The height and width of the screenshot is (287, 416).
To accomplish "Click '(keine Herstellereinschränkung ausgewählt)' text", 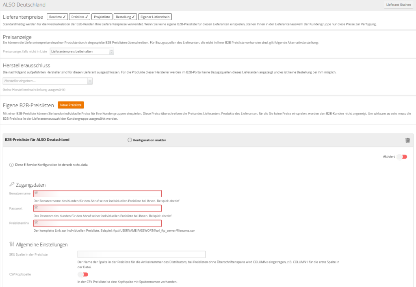I will 34,90.
